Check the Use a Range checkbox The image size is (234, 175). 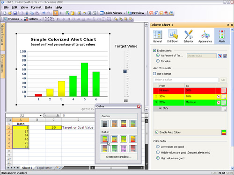pyautogui.click(x=154, y=74)
